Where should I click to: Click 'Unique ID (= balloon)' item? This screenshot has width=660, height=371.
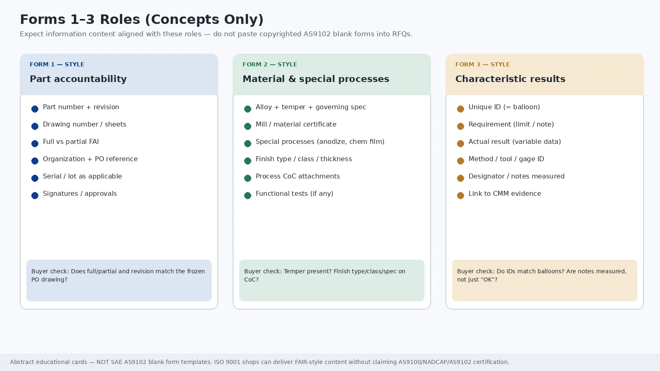pos(504,107)
